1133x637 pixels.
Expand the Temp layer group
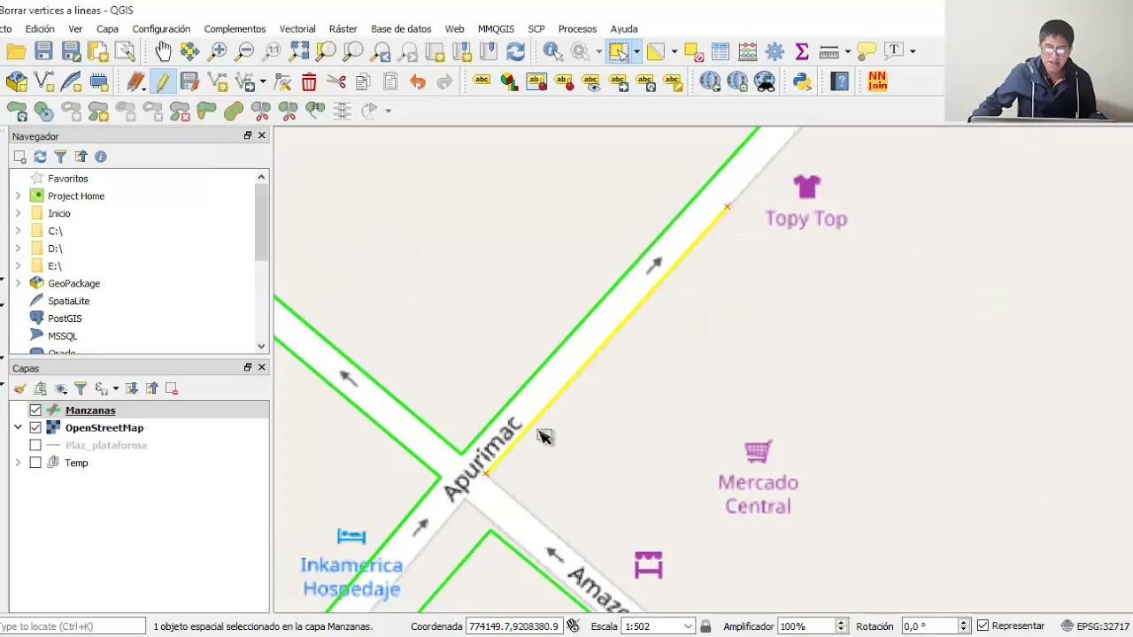18,463
